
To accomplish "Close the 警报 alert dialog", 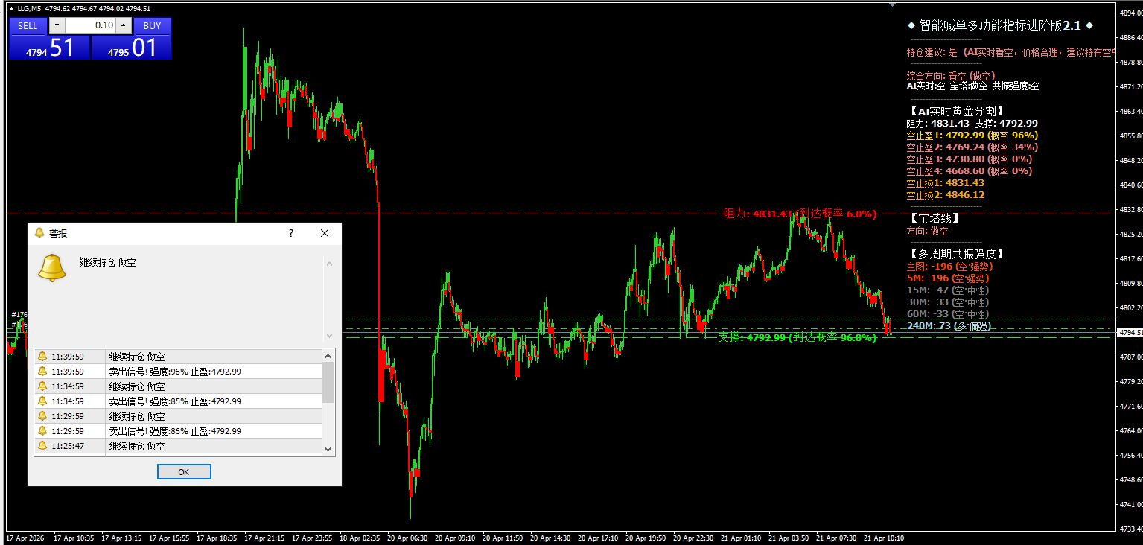I will (x=325, y=233).
